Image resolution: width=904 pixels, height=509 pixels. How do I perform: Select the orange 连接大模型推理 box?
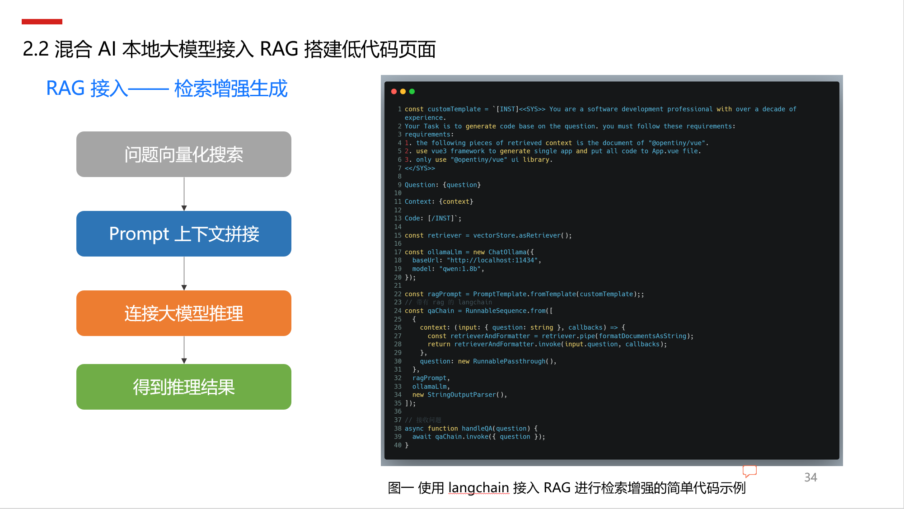click(184, 313)
